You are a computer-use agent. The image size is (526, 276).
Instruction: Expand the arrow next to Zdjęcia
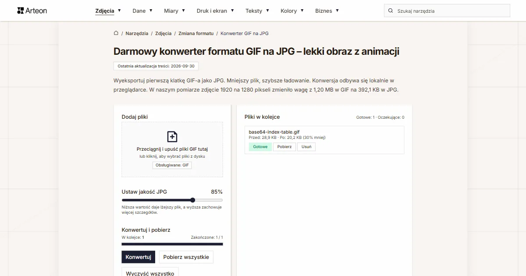[x=119, y=11]
